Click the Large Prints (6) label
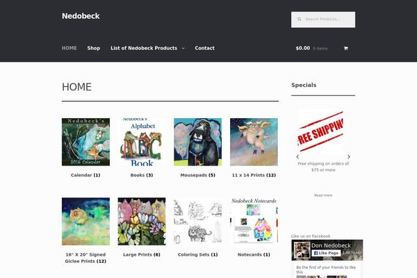Viewport: 417px width, 278px height. 142,254
